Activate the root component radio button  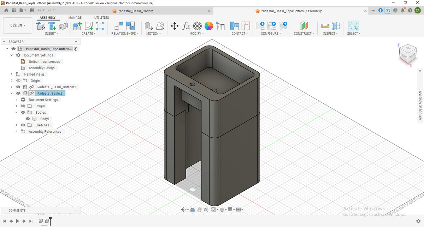click(76, 49)
